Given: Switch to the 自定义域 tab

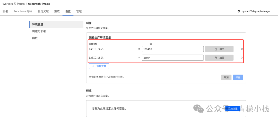Looking at the screenshot, I should (x=43, y=11).
